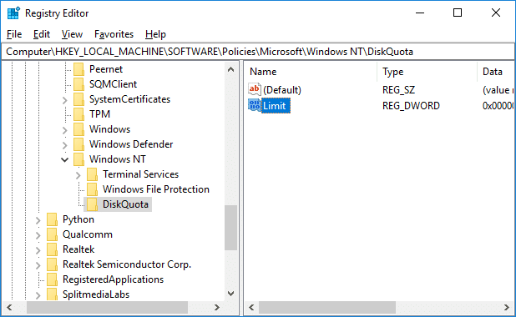
Task: Maximize the Registry Editor window
Action: [458, 13]
